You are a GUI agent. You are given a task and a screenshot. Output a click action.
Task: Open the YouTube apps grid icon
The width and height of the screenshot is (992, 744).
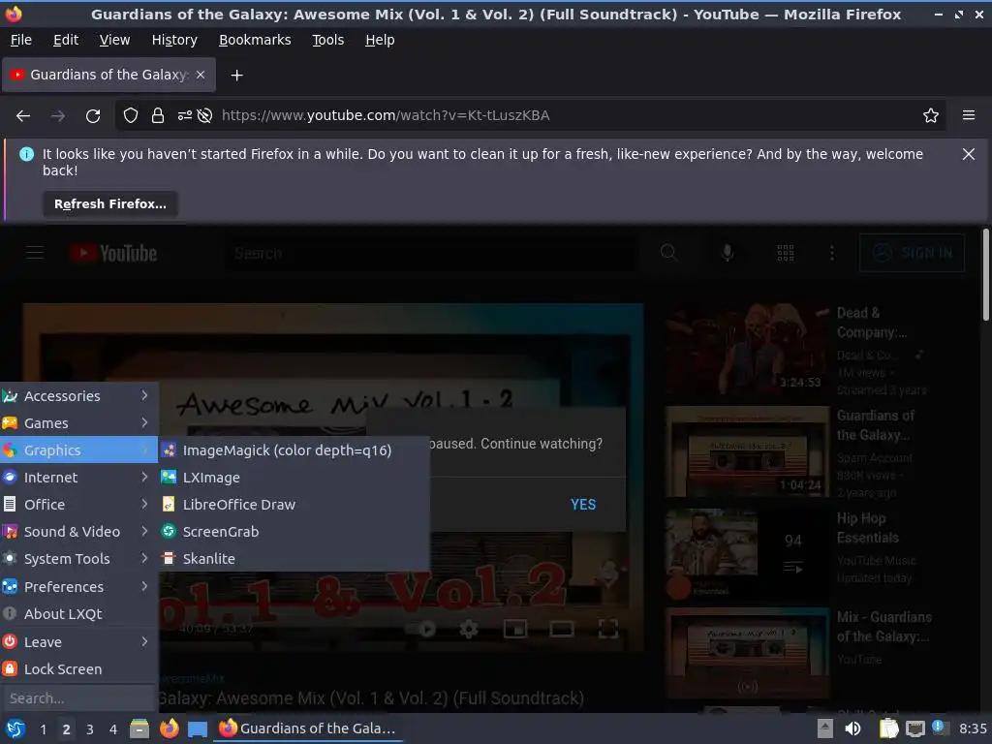coord(785,253)
